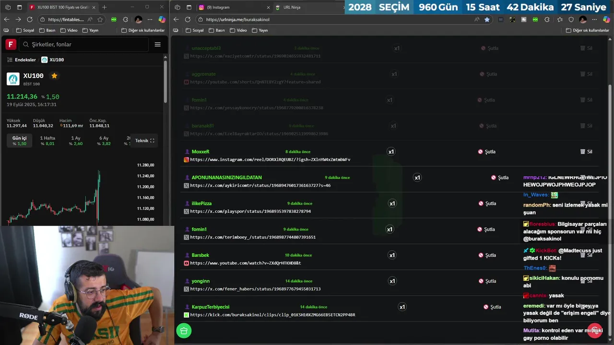Go forward in Fintables window
614x345 pixels.
(18, 19)
